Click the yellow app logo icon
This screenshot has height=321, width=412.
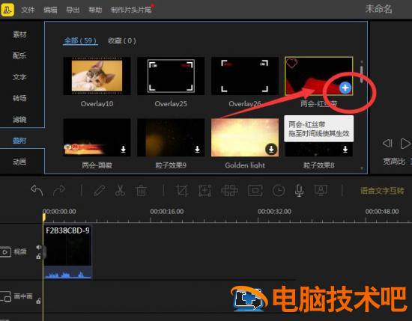(x=7, y=10)
